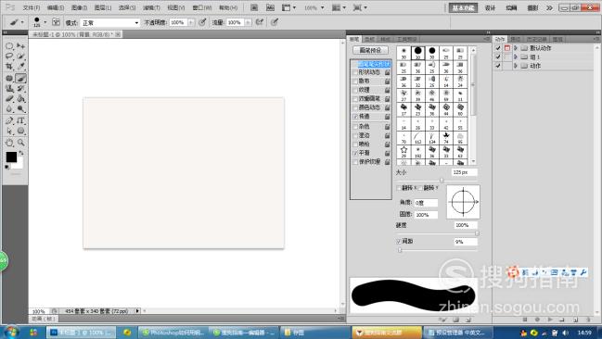Open the brush preset picker dropdown arrow

[45, 22]
